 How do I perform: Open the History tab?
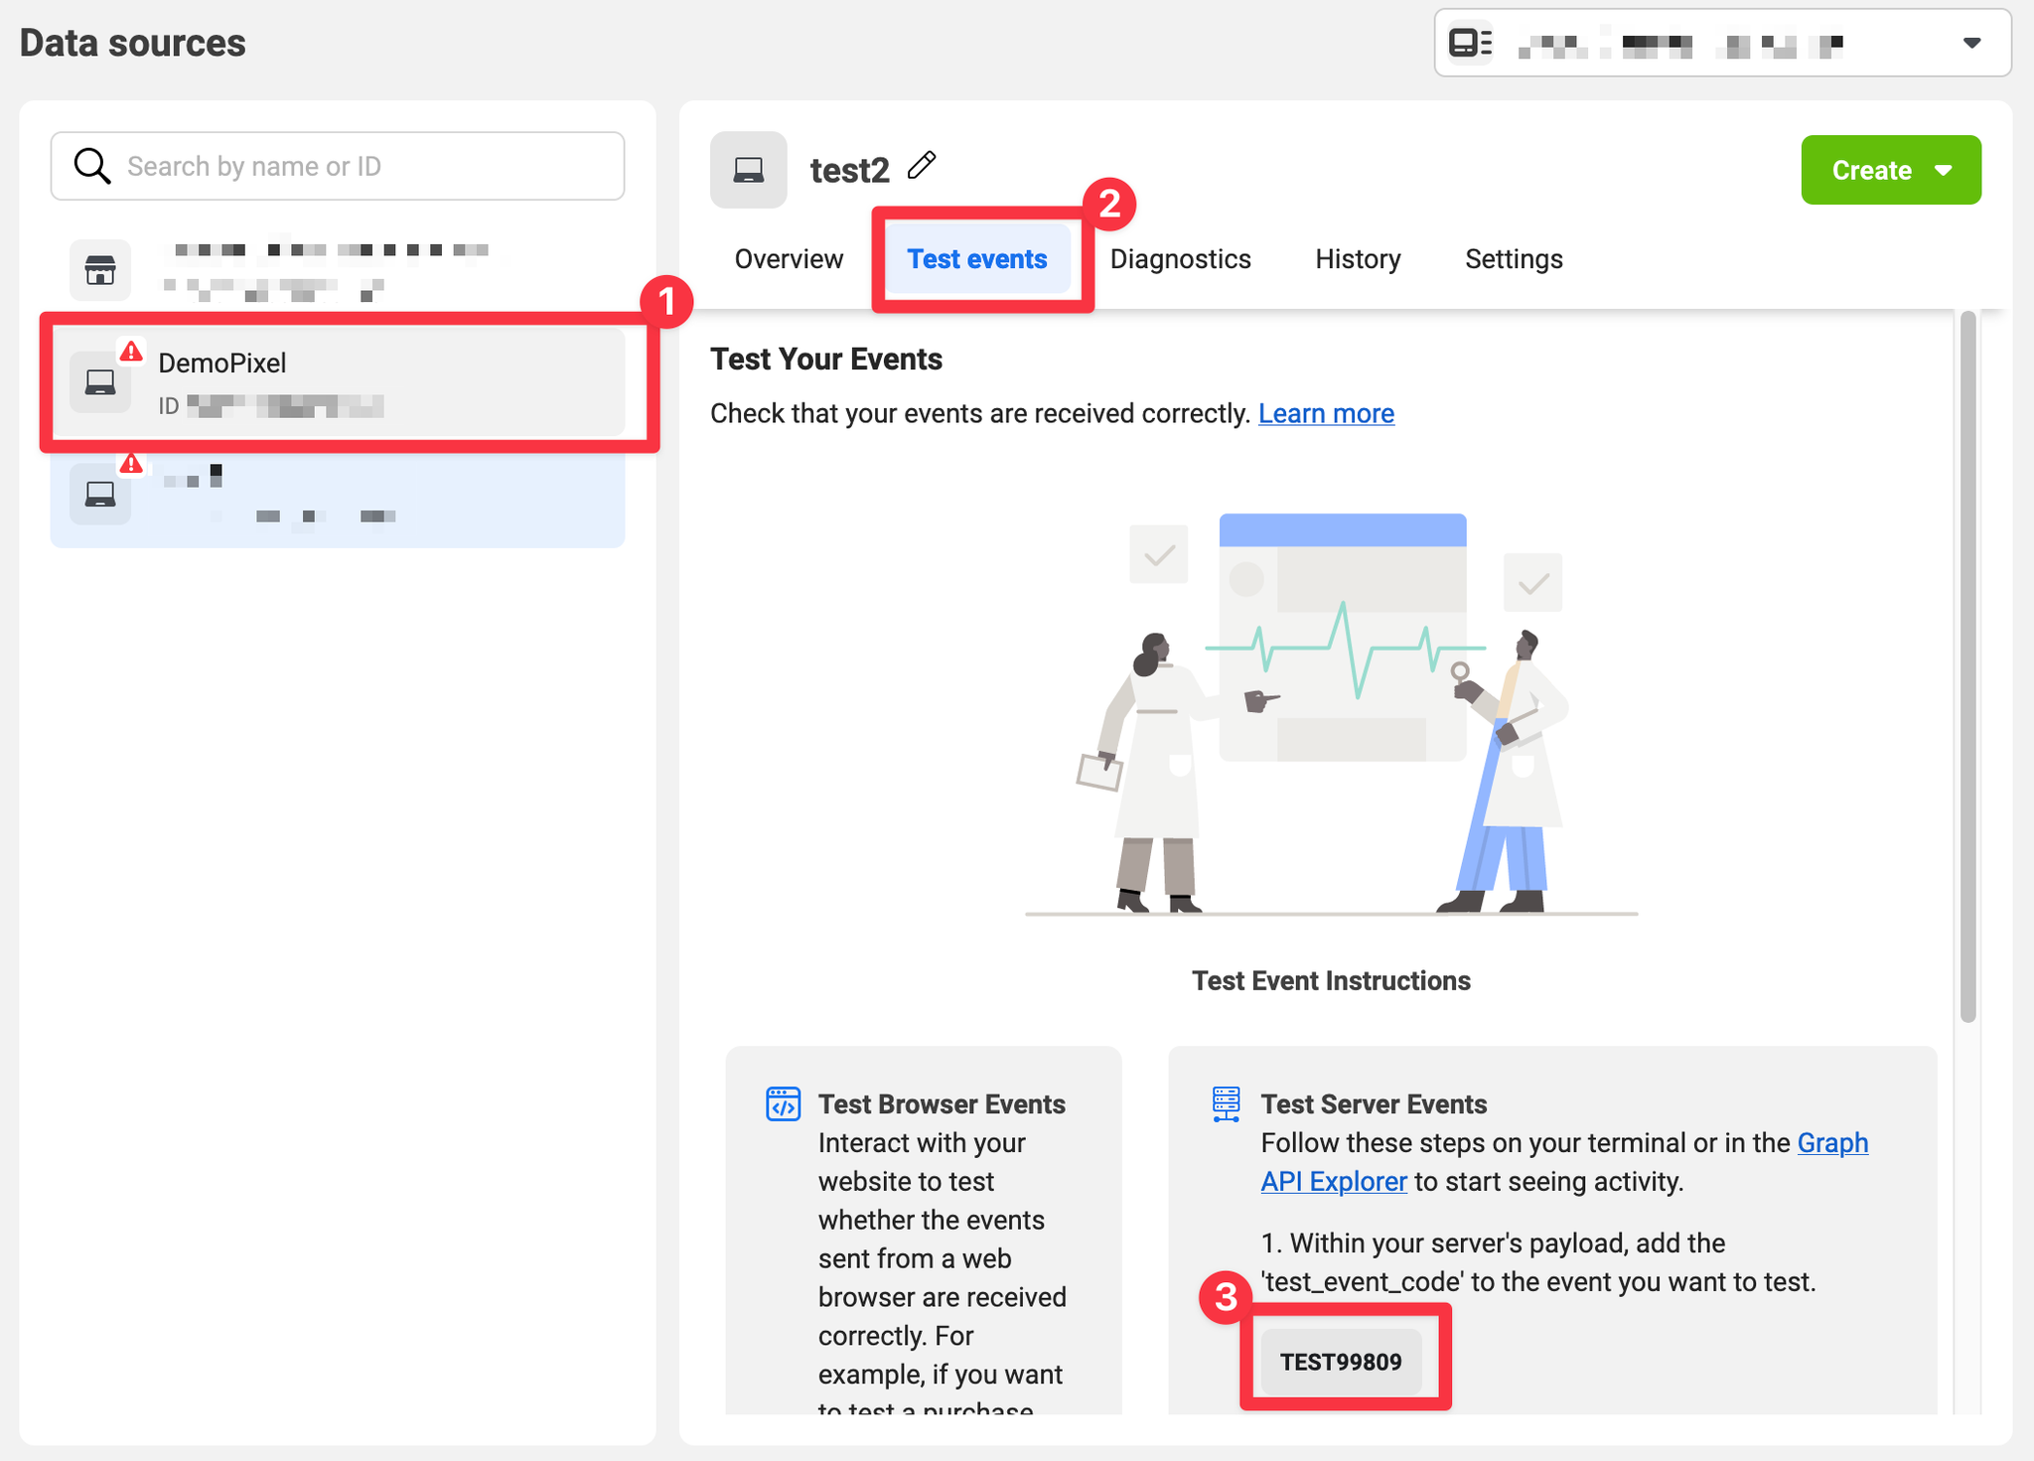[1358, 259]
